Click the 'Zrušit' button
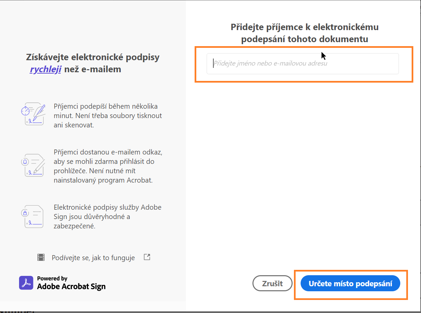421x313 pixels. (x=272, y=283)
